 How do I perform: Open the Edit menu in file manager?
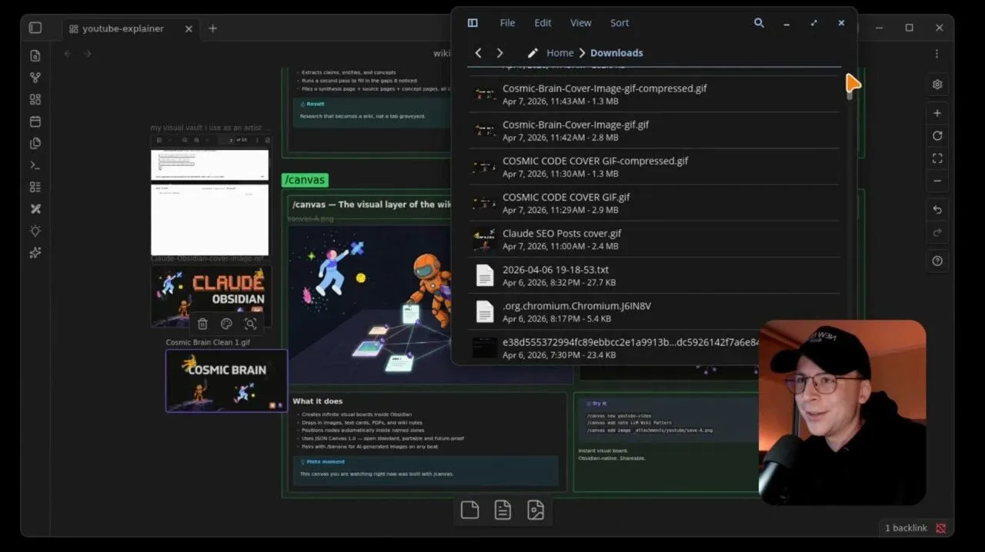tap(543, 23)
